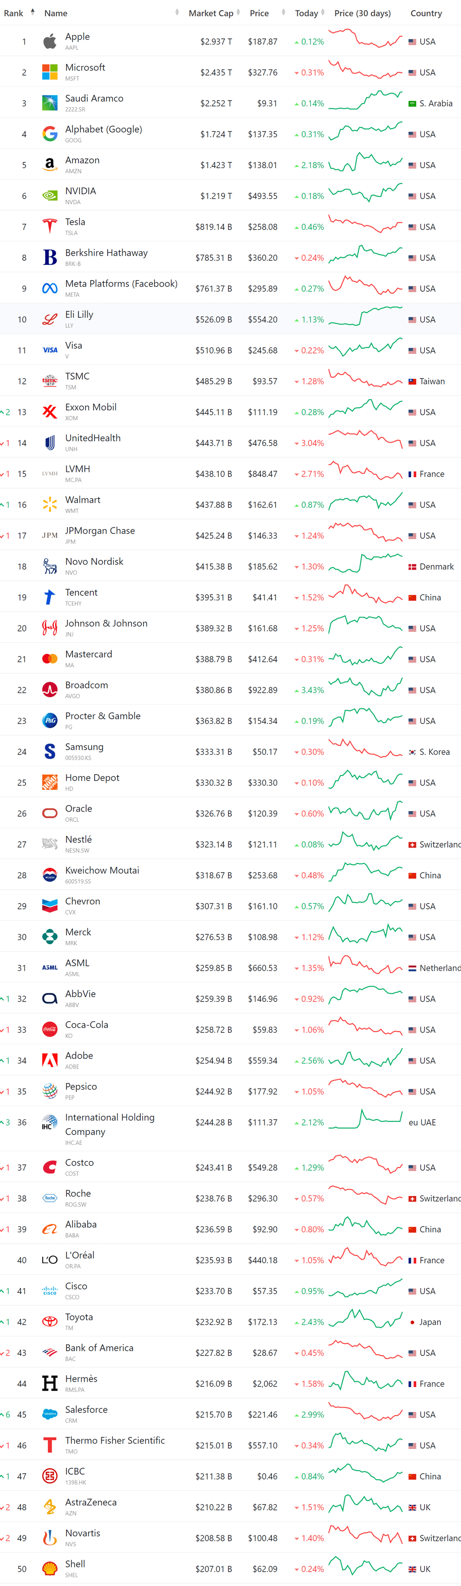Click the Toyota logo icon
The width and height of the screenshot is (461, 1586).
(x=50, y=1322)
